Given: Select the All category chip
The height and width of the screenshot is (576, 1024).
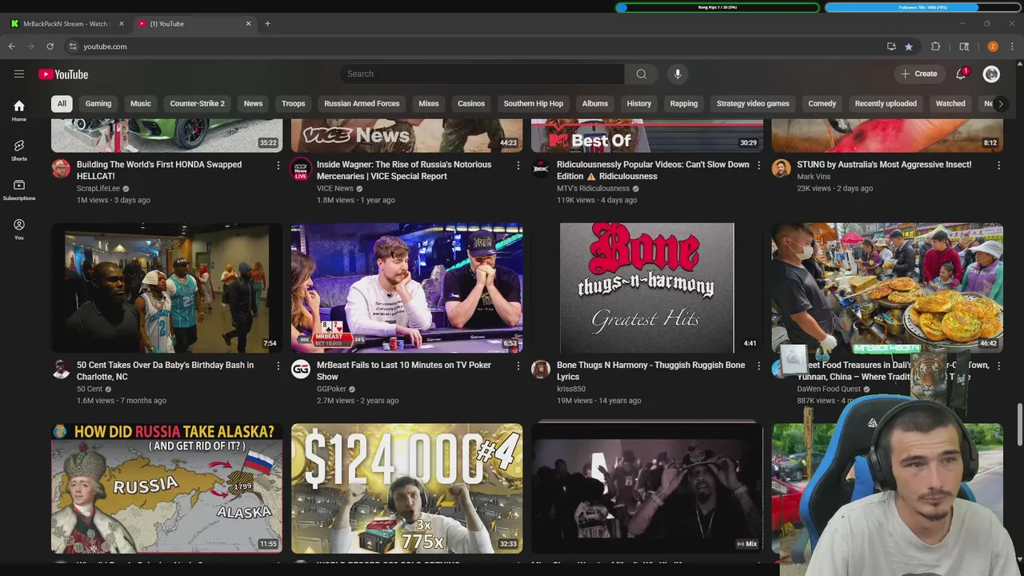Looking at the screenshot, I should click(x=62, y=103).
